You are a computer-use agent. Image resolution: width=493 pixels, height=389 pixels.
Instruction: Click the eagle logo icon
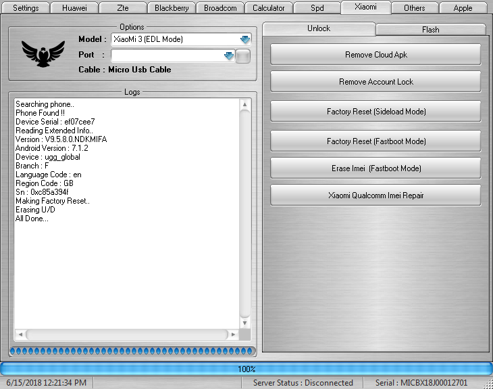[x=43, y=54]
